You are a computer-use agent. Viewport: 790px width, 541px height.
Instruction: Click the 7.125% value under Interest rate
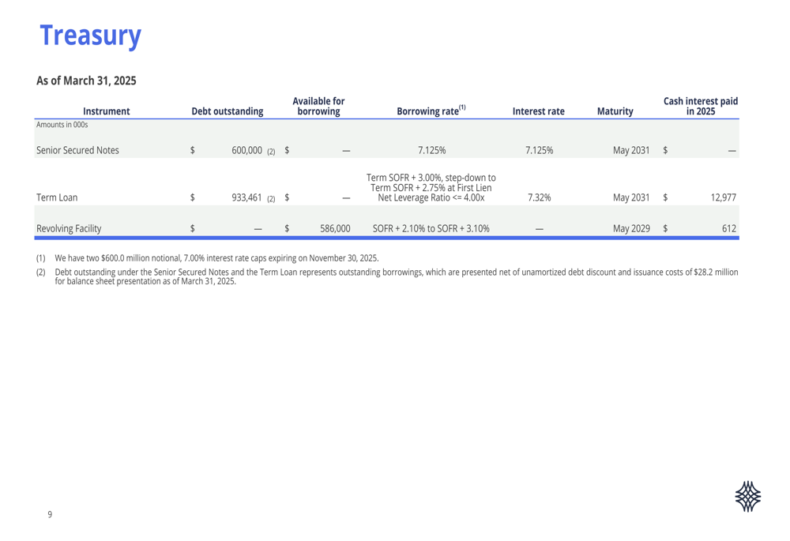coord(539,150)
